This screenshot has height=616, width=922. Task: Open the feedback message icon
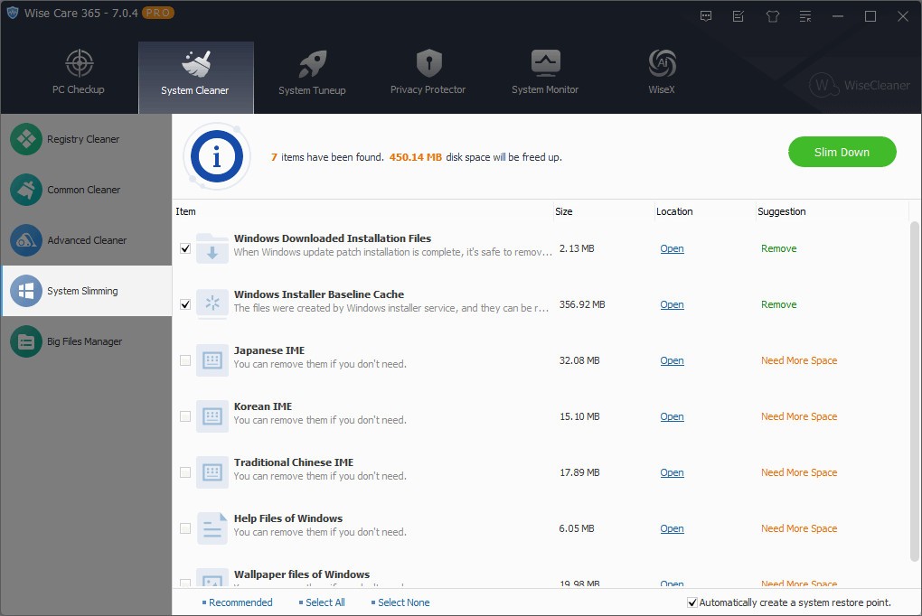click(x=705, y=15)
